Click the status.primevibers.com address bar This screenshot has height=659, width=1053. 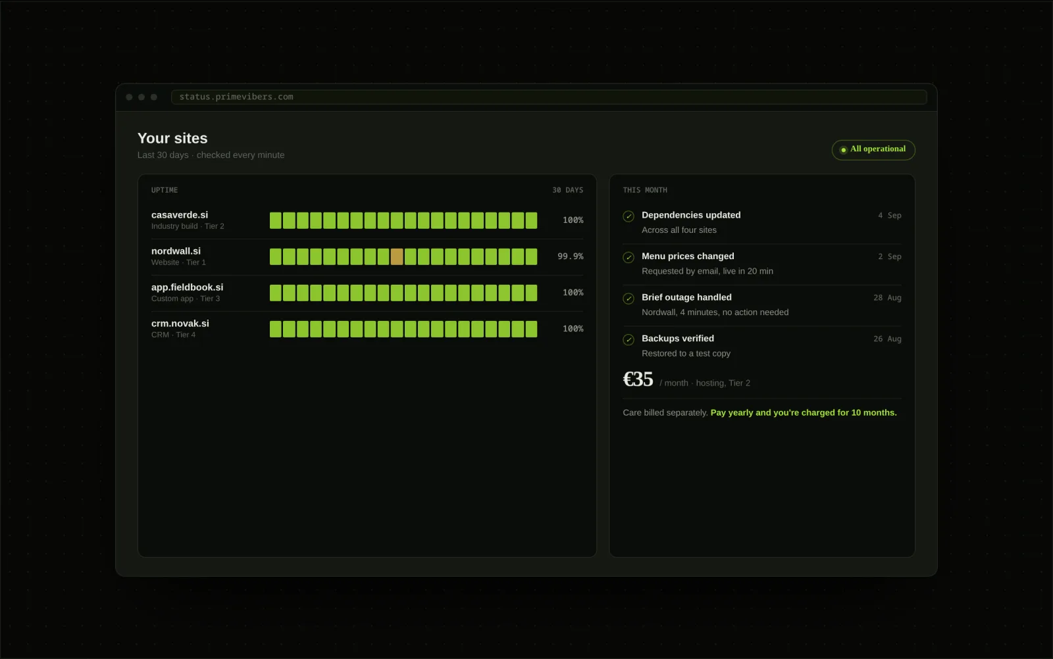pos(549,97)
